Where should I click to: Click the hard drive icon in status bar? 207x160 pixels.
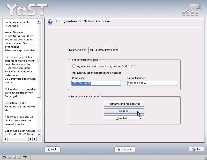pos(4,157)
